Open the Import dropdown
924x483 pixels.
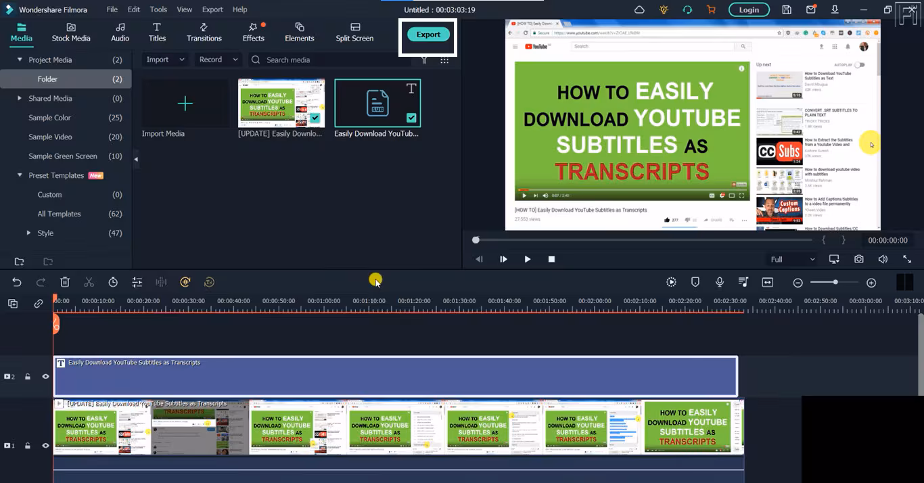click(x=166, y=60)
